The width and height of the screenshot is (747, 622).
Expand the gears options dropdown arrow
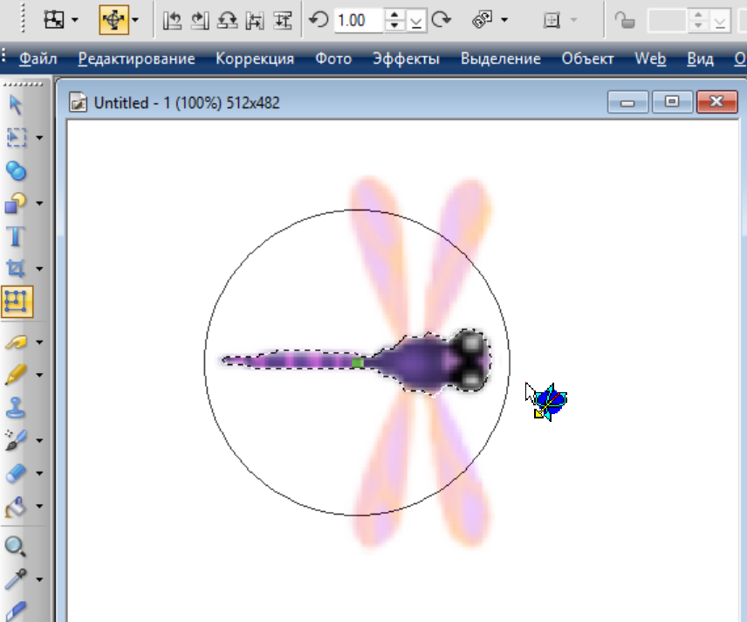point(504,20)
